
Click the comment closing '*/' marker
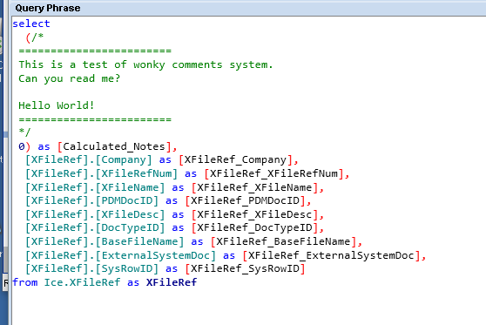pyautogui.click(x=24, y=132)
